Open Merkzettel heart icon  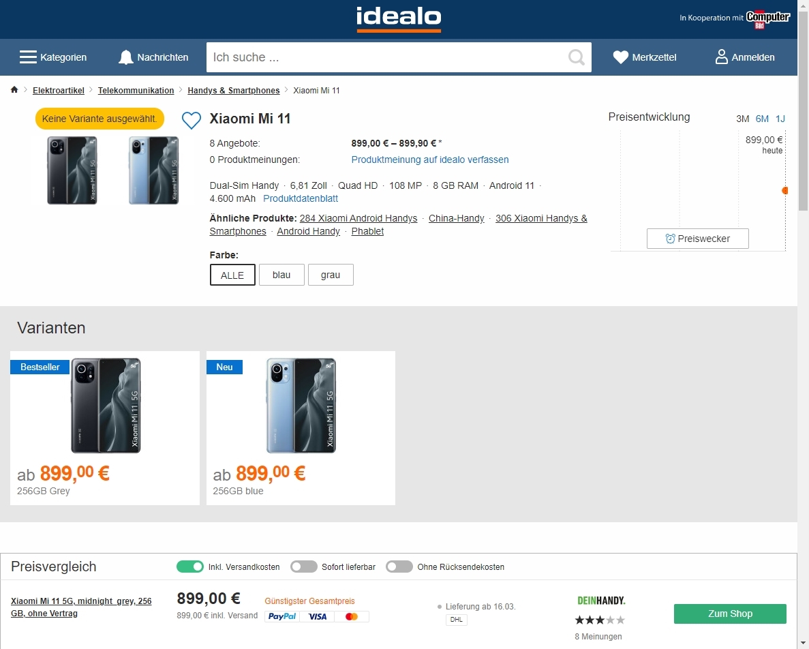pyautogui.click(x=620, y=57)
